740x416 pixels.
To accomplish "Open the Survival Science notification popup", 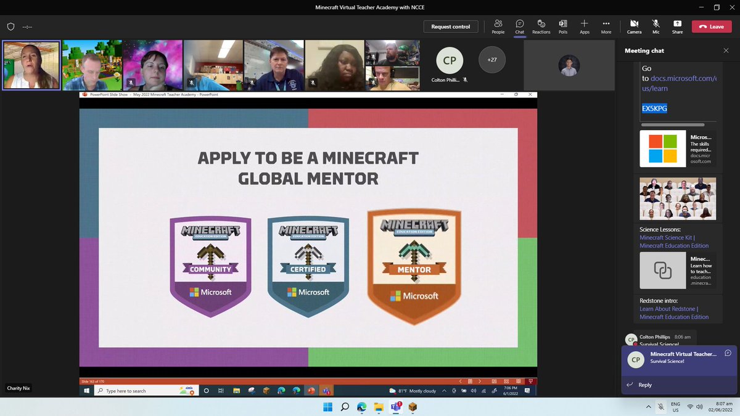I will (x=679, y=361).
